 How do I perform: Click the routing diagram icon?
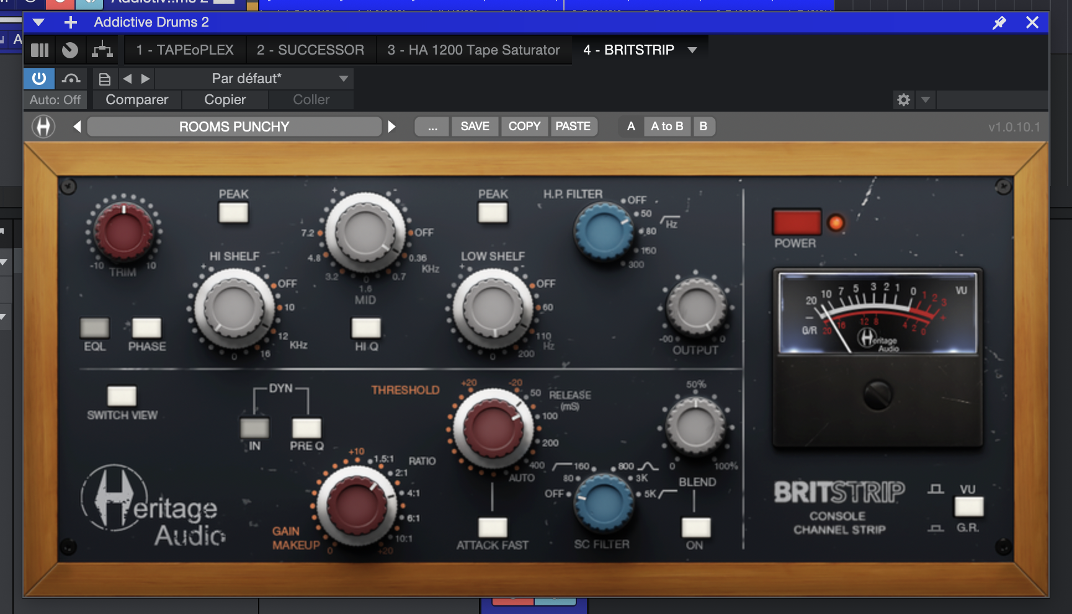[x=102, y=50]
